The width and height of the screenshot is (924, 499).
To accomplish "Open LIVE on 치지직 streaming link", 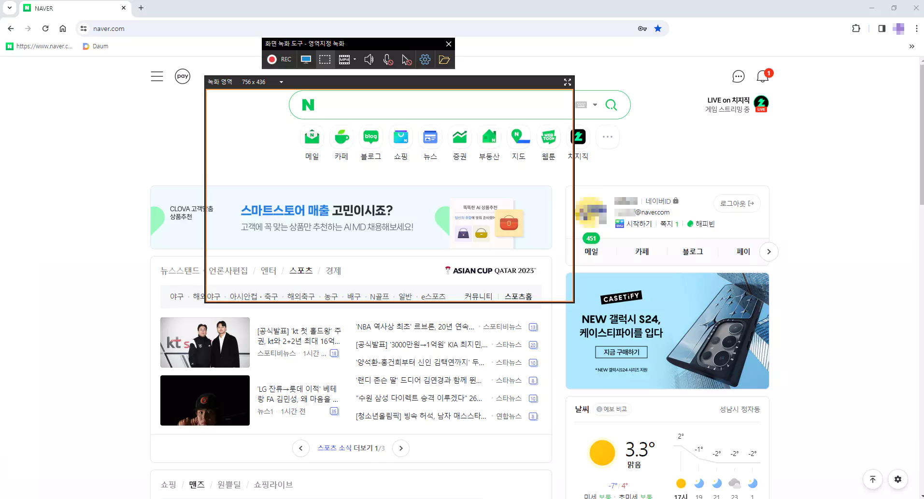I will click(x=737, y=104).
